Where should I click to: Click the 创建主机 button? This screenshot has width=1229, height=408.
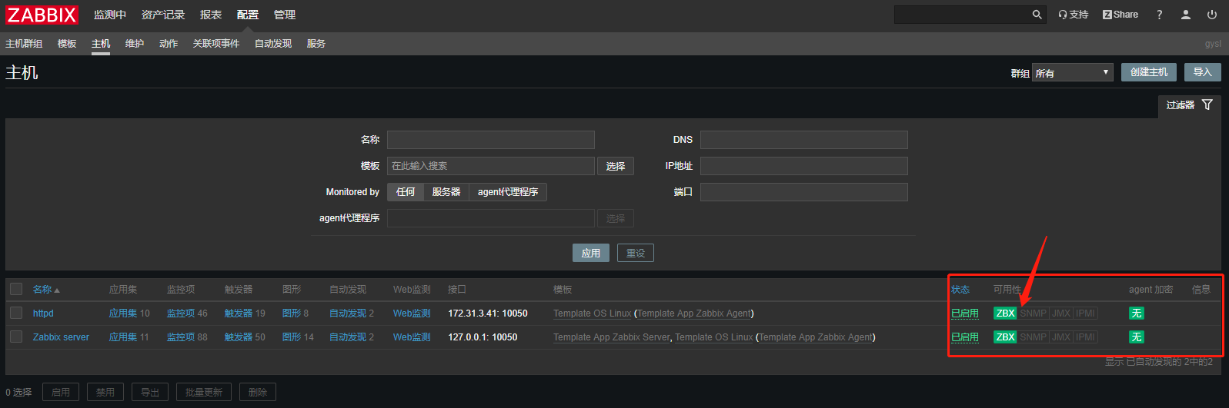(1149, 72)
